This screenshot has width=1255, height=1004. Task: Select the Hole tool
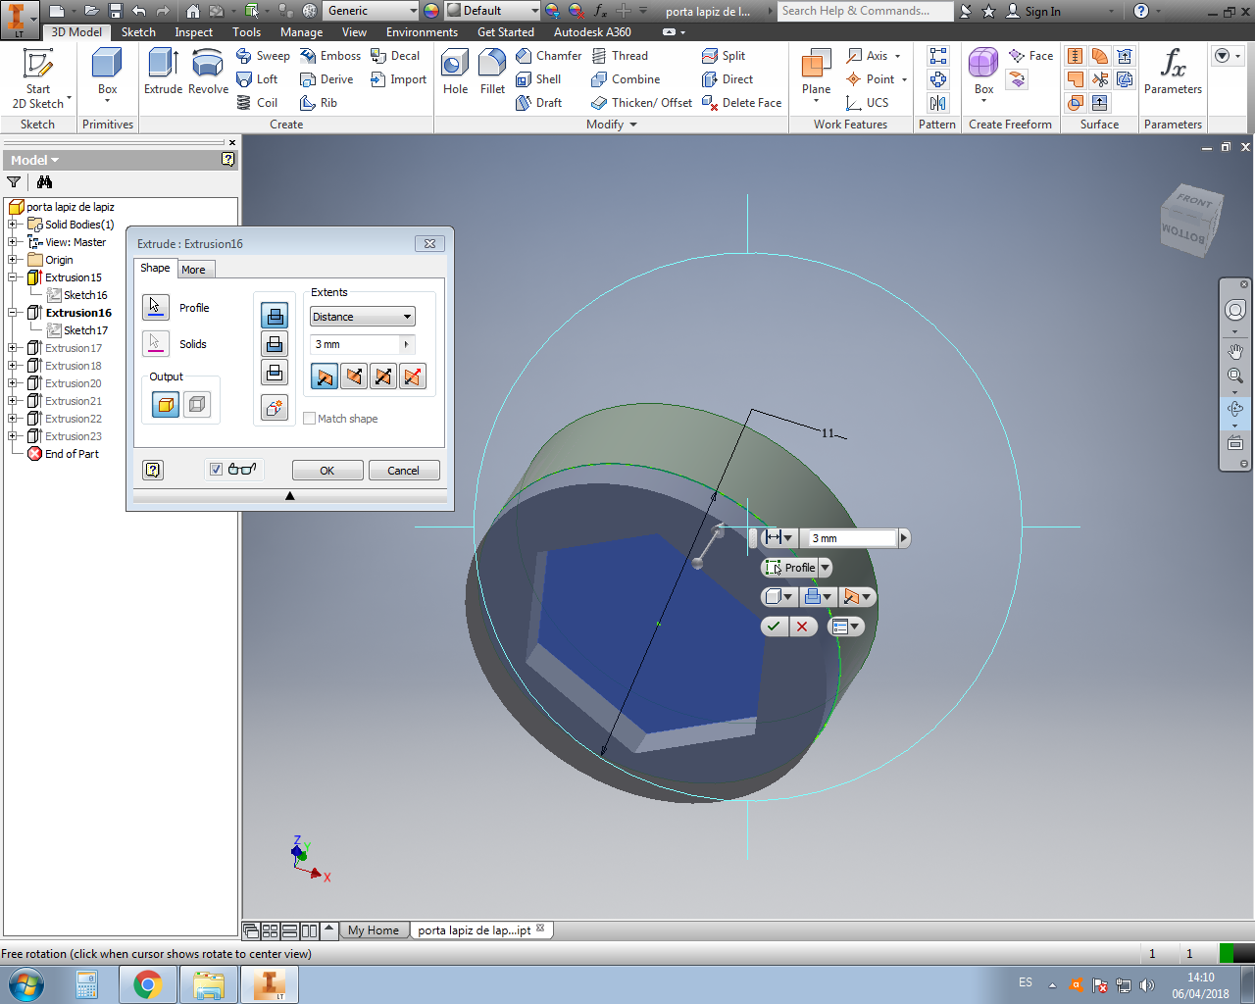tap(455, 72)
